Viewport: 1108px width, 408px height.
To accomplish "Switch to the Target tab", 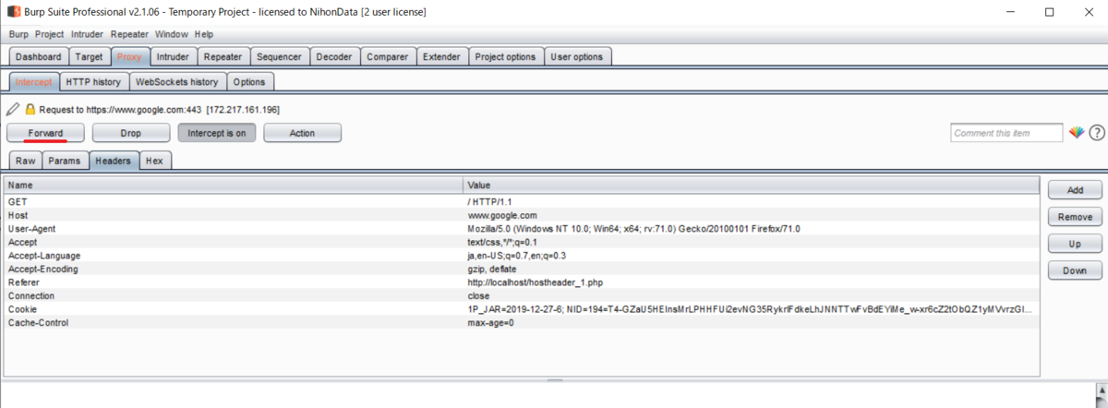I will (x=90, y=56).
